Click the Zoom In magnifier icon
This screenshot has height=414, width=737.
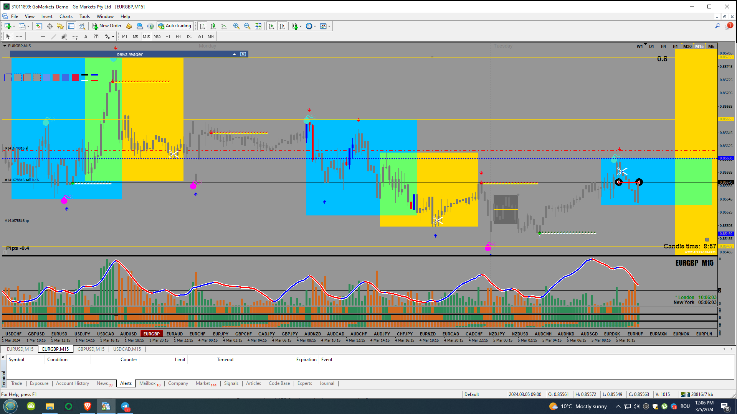(x=236, y=26)
